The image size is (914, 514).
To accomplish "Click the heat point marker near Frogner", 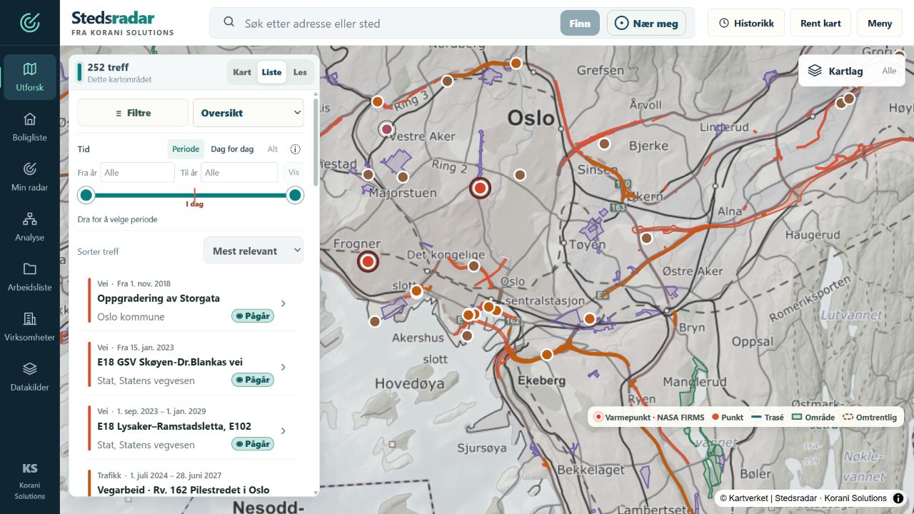I will pos(368,262).
